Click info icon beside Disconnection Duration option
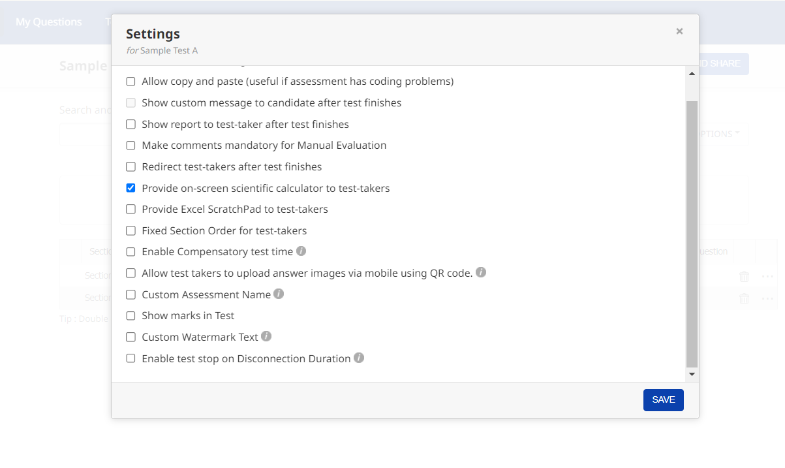The height and width of the screenshot is (468, 785). 359,358
